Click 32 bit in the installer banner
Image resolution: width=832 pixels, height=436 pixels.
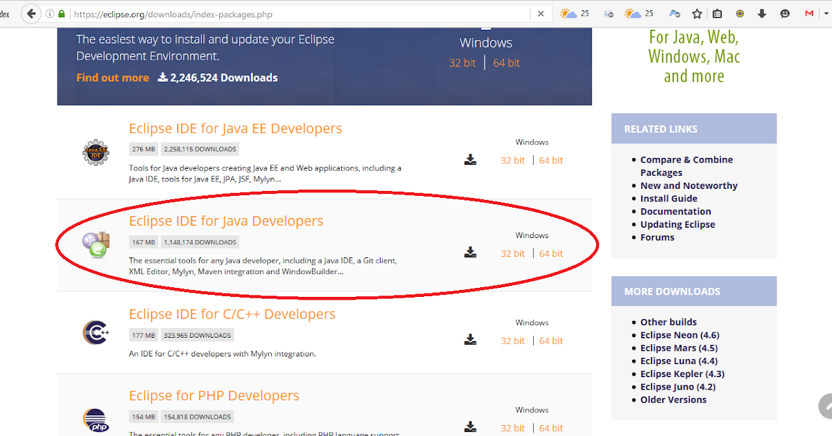point(462,63)
